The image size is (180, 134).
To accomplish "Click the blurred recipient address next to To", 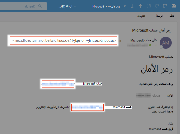I will 137,45.
